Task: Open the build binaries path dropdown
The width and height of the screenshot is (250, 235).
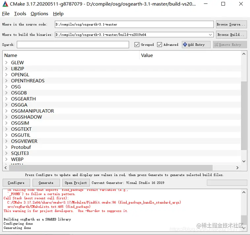Action: [x=210, y=35]
